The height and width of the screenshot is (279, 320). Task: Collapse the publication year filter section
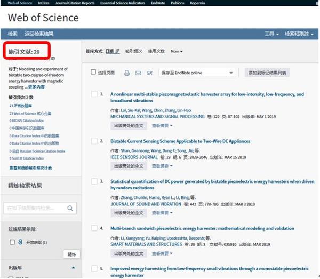coord(73,268)
